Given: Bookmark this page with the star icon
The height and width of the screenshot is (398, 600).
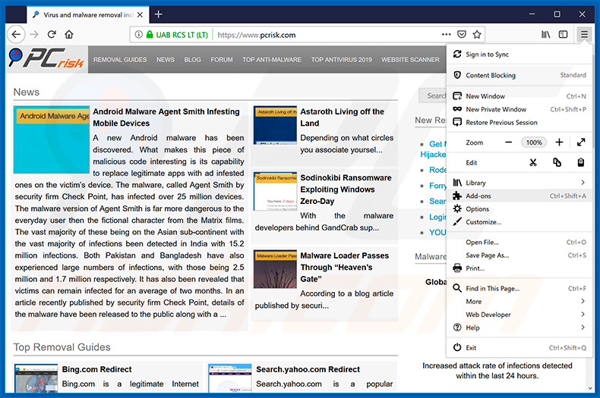Looking at the screenshot, I should 477,34.
